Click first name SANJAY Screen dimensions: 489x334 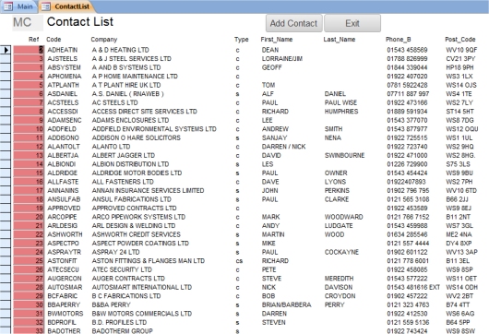click(x=274, y=137)
